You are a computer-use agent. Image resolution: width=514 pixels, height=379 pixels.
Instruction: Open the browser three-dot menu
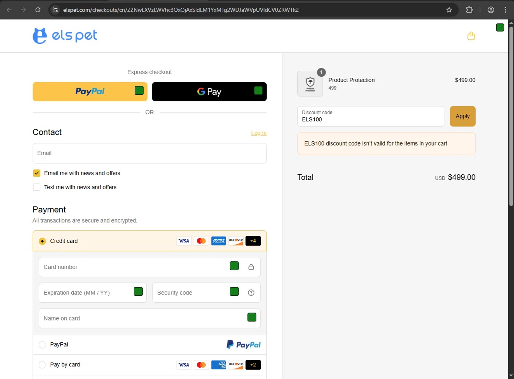[505, 10]
